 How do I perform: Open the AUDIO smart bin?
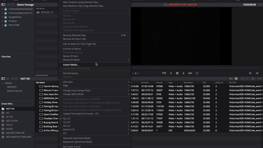(9, 129)
